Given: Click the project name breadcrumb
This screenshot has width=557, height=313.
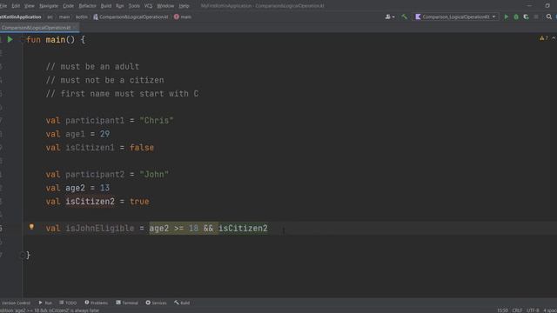Looking at the screenshot, I should [x=21, y=17].
